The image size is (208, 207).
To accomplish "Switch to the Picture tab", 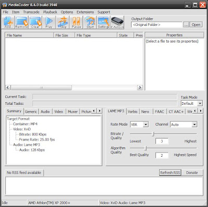I will 86,112.
